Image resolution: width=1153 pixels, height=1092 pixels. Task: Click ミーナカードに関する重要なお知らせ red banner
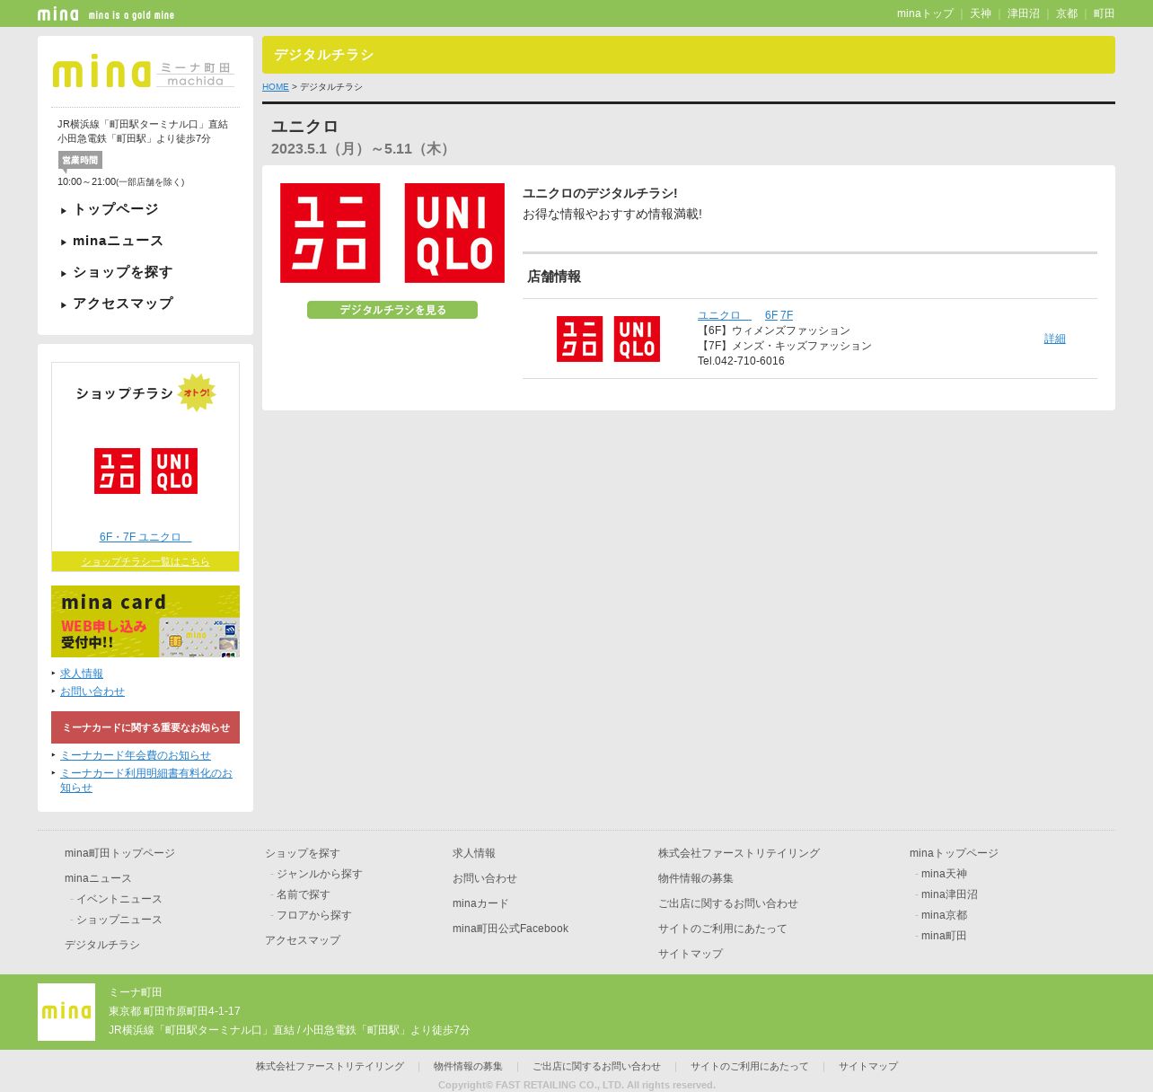pos(145,727)
